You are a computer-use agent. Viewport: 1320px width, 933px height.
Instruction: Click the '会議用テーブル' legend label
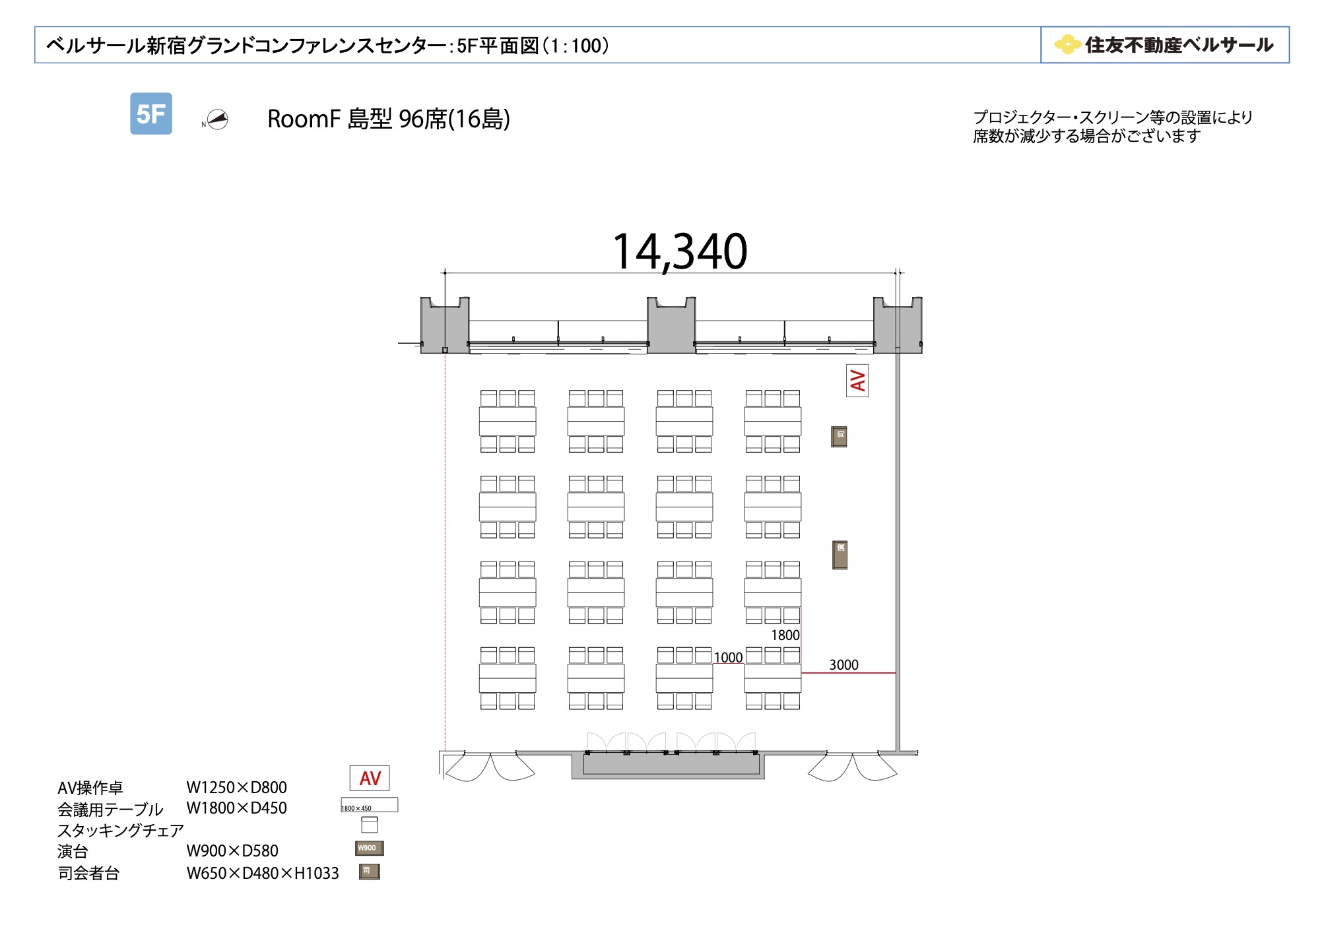pos(110,809)
